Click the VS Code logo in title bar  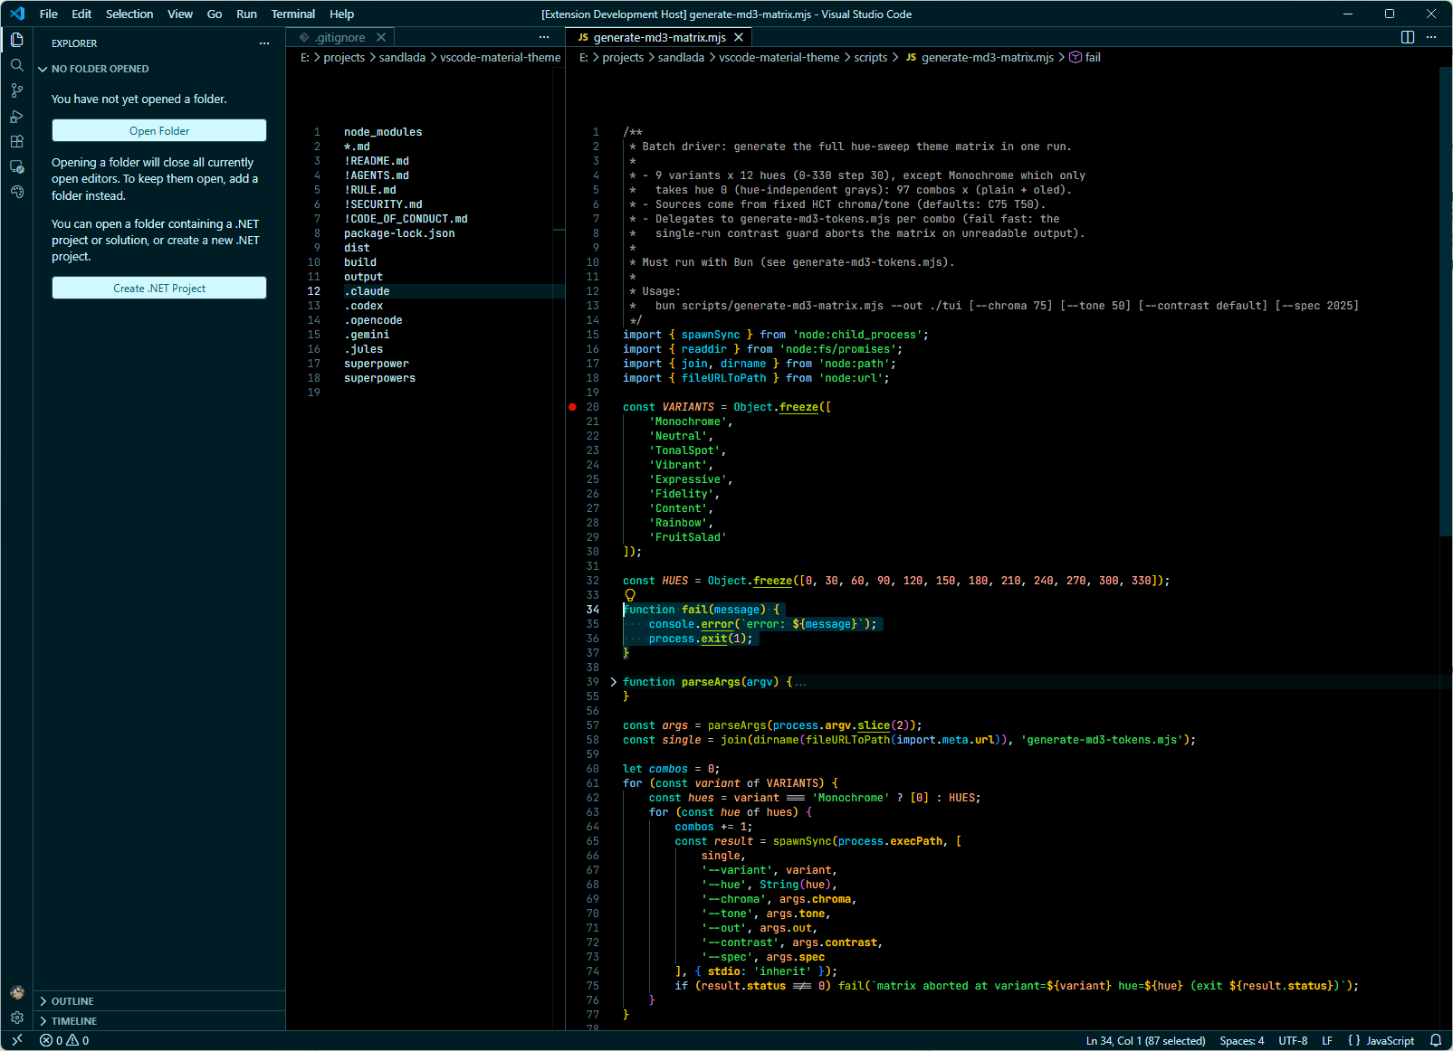pyautogui.click(x=17, y=14)
